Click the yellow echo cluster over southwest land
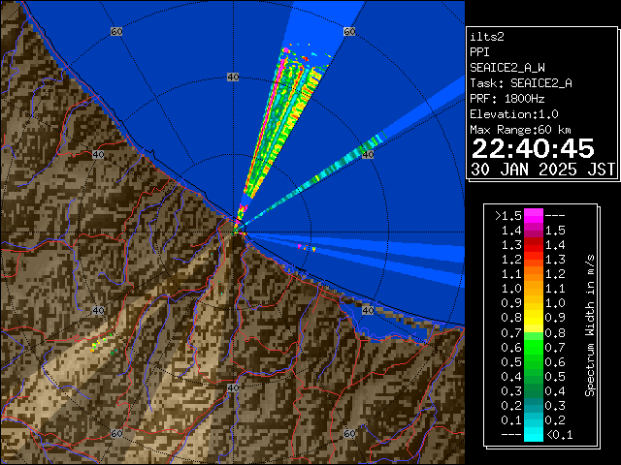This screenshot has width=621, height=465. 101,342
